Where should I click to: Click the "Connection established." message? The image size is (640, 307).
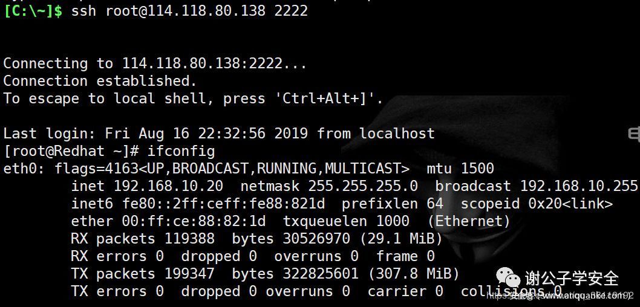click(x=100, y=81)
